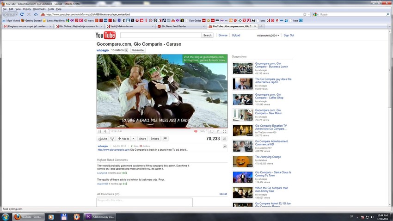Screen dimensions: 393x221
Task: Toggle the video player's pop-out window icon
Action: (x=218, y=131)
